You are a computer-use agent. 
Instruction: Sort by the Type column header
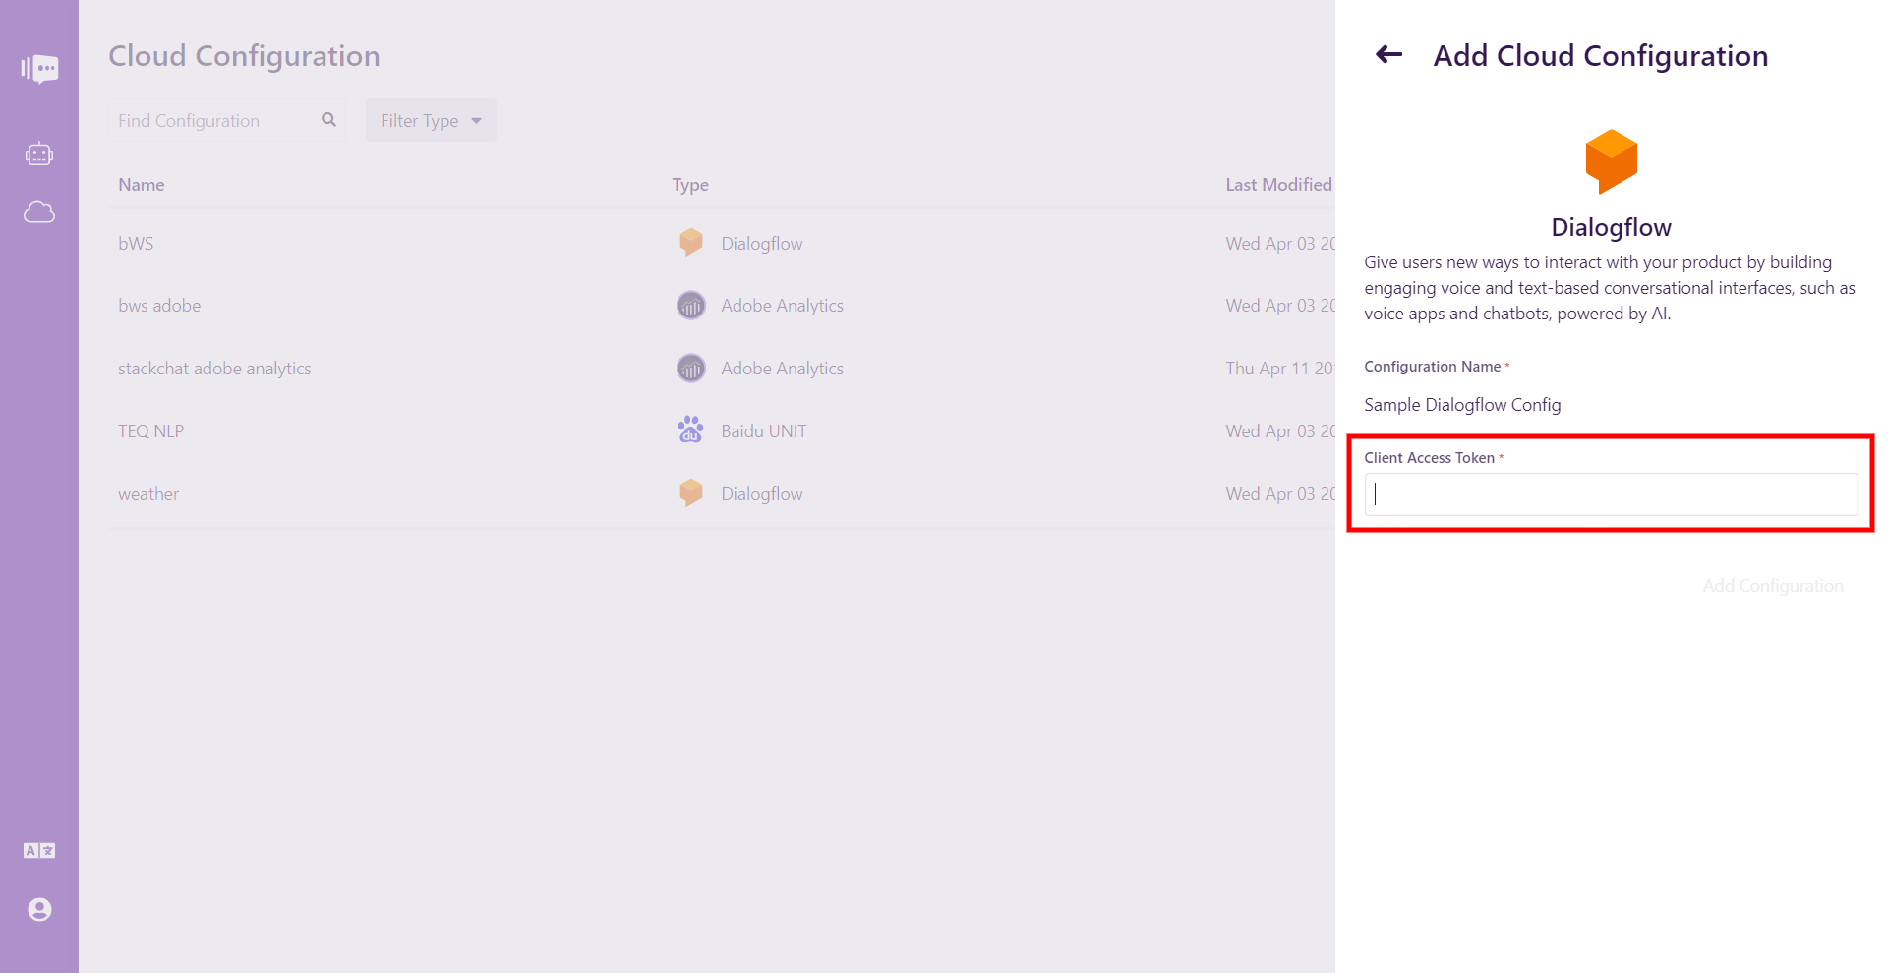tap(690, 185)
